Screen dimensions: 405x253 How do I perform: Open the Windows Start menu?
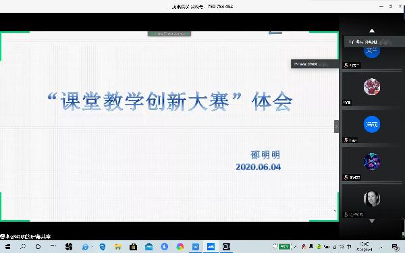coord(7,247)
